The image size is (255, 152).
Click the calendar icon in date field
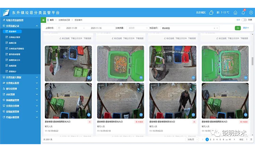[59, 28]
